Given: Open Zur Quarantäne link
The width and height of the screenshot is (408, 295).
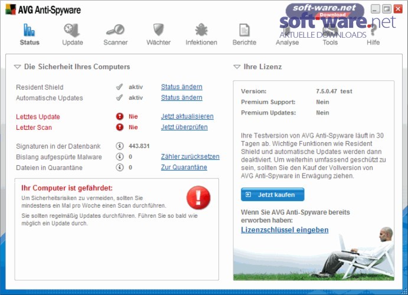Looking at the screenshot, I should pos(184,167).
